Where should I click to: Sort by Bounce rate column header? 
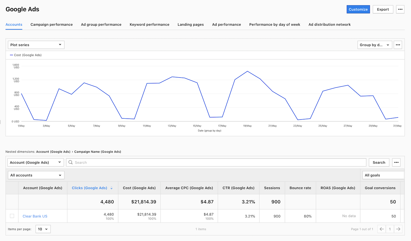click(x=300, y=188)
